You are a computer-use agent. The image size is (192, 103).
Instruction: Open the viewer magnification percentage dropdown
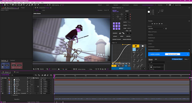[43, 69]
